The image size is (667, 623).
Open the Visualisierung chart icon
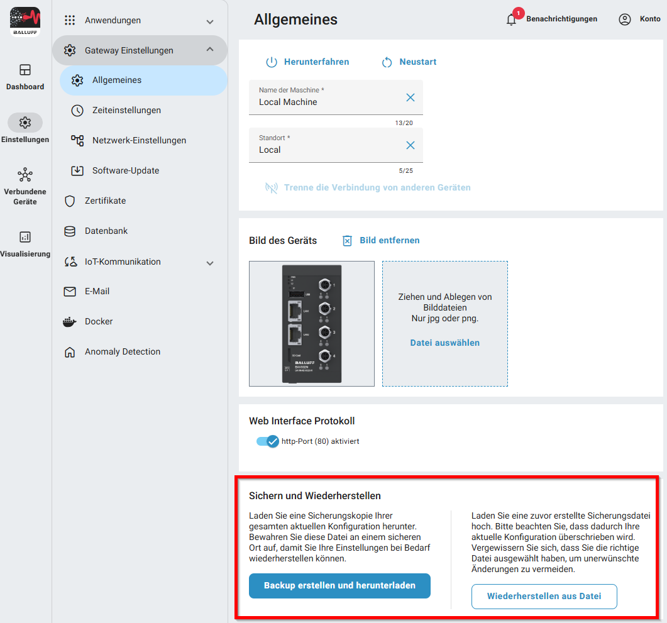[25, 237]
